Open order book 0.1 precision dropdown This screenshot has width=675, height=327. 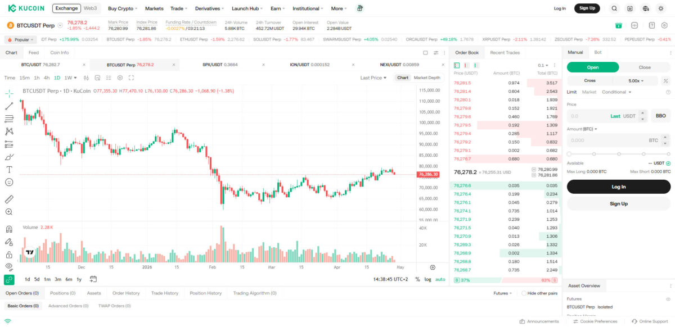point(542,65)
